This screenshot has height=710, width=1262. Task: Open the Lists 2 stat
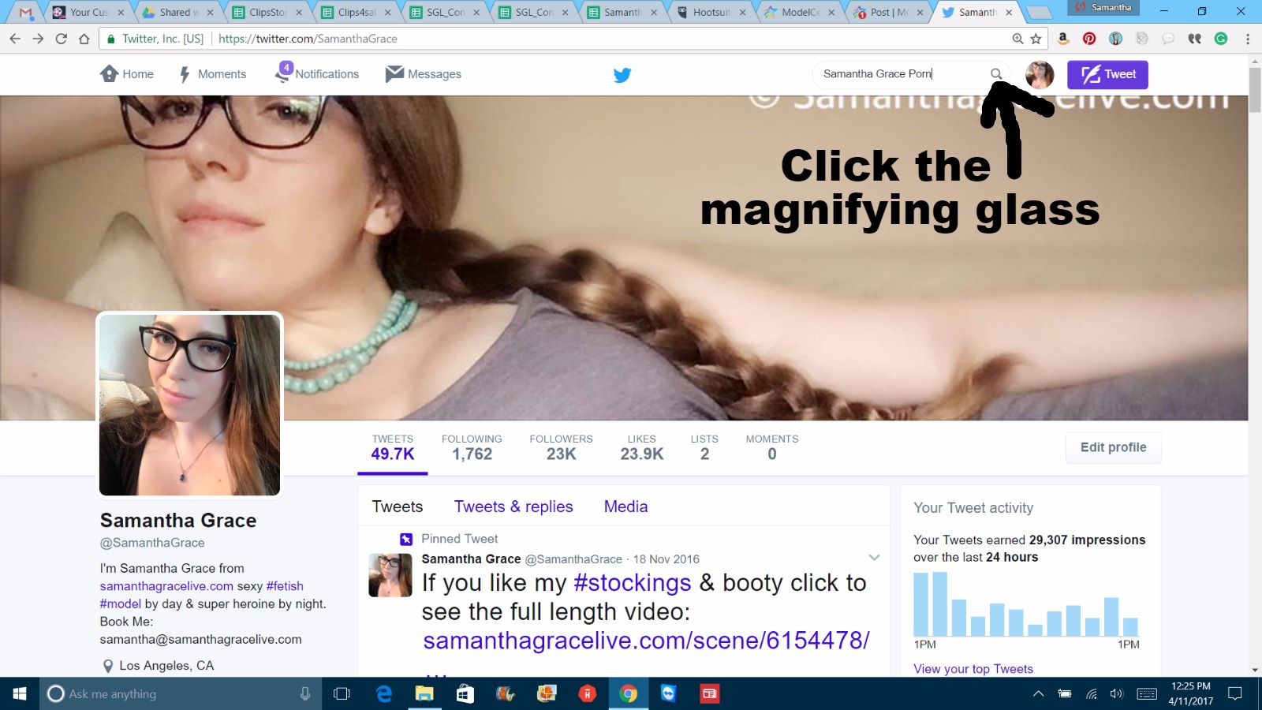(x=704, y=448)
